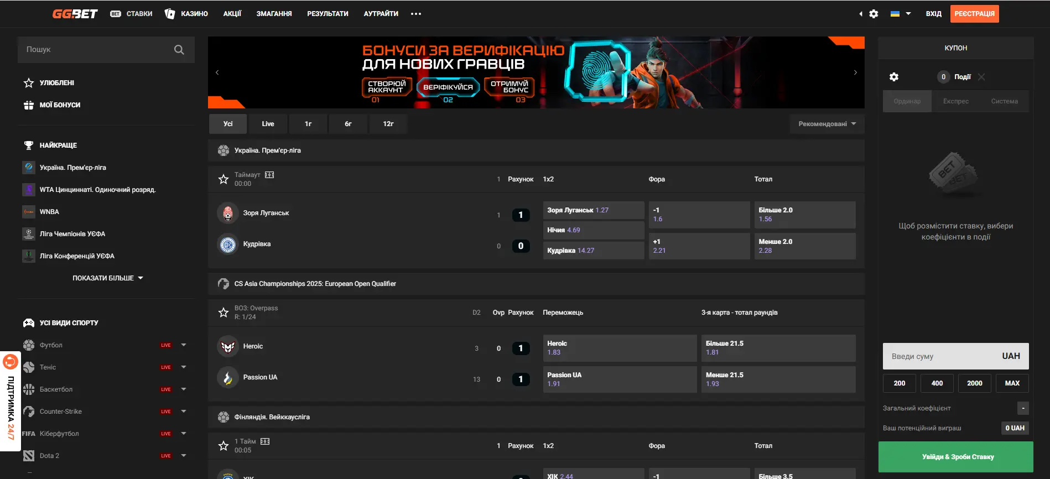Screen dimensions: 1050x479
Task: Click the Passion UA team logo
Action: coord(228,377)
